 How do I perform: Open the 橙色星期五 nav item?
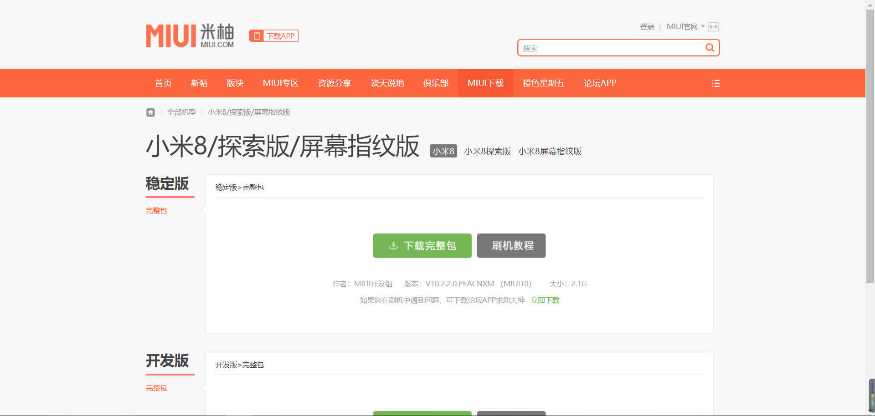pos(543,83)
